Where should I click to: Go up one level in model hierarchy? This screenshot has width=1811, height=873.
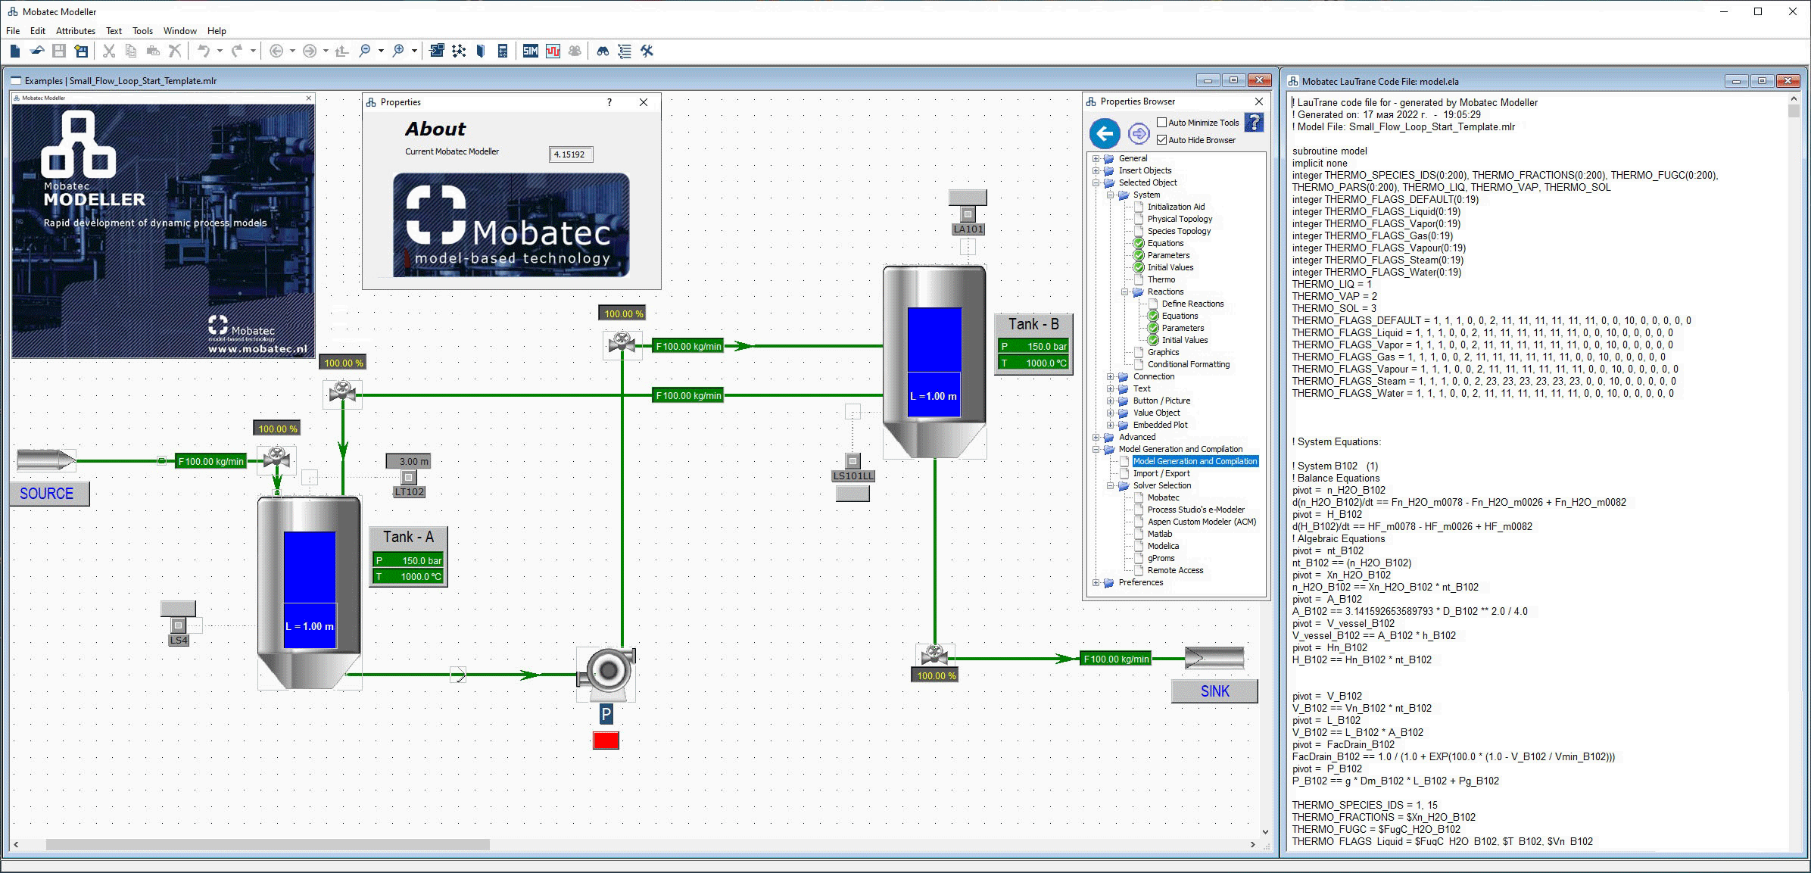[x=342, y=51]
